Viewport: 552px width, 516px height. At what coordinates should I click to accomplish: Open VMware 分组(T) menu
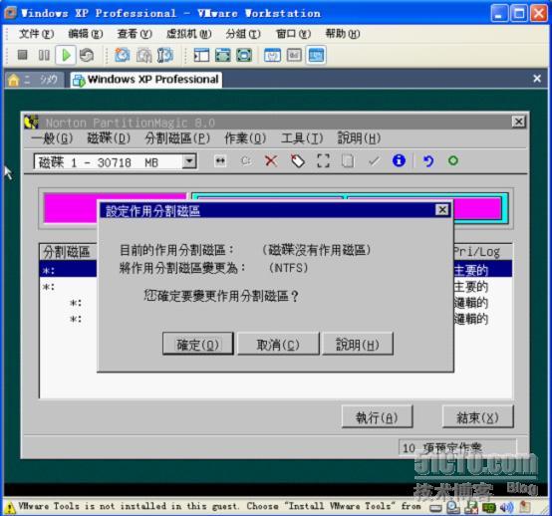[x=243, y=34]
